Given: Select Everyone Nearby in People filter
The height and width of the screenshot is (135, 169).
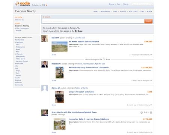Looking at the screenshot, I should pyautogui.click(x=22, y=26).
